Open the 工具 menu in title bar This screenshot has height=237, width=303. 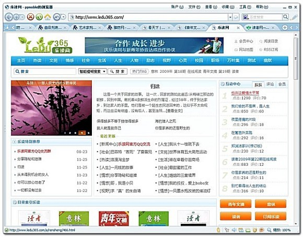click(x=245, y=7)
